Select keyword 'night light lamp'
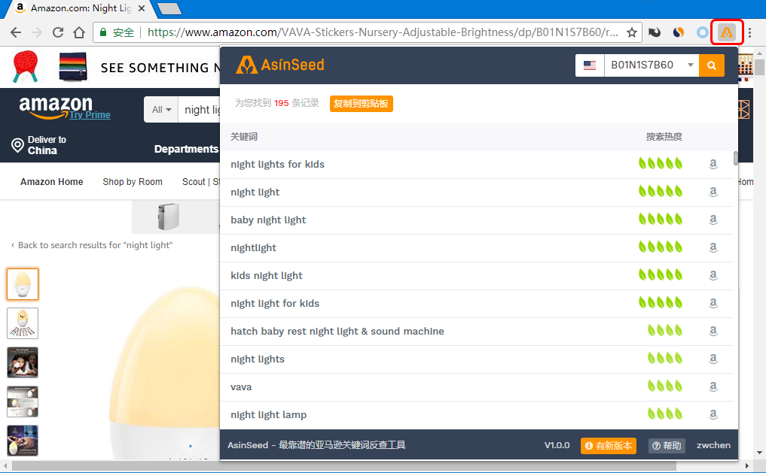766x473 pixels. pos(269,414)
